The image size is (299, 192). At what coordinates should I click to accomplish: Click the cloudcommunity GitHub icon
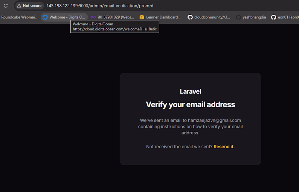190,17
